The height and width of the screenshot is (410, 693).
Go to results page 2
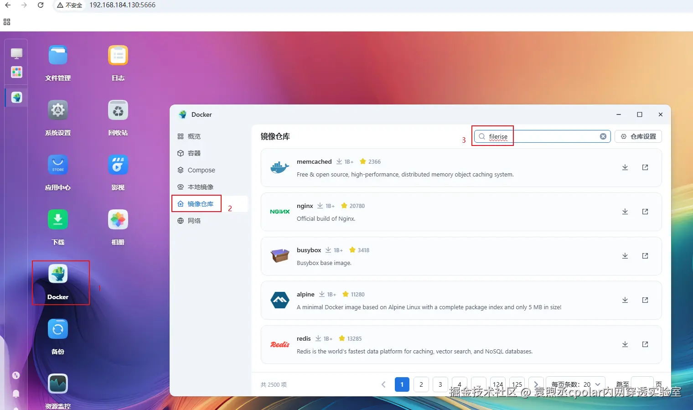click(421, 384)
